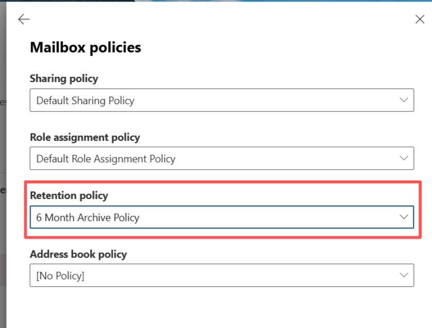This screenshot has width=432, height=328.
Task: Click blank space right of Mailbox policies heading
Action: click(x=284, y=47)
